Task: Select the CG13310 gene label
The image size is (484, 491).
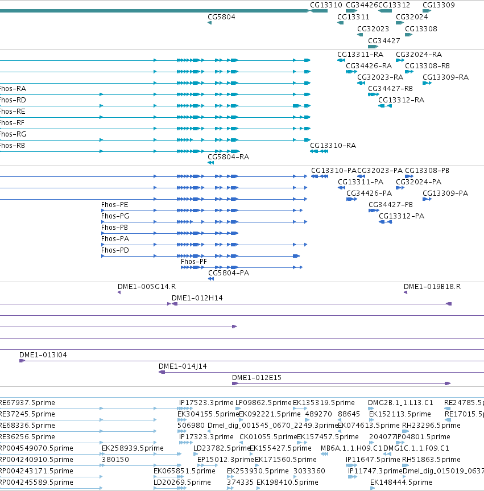Action: (x=326, y=5)
